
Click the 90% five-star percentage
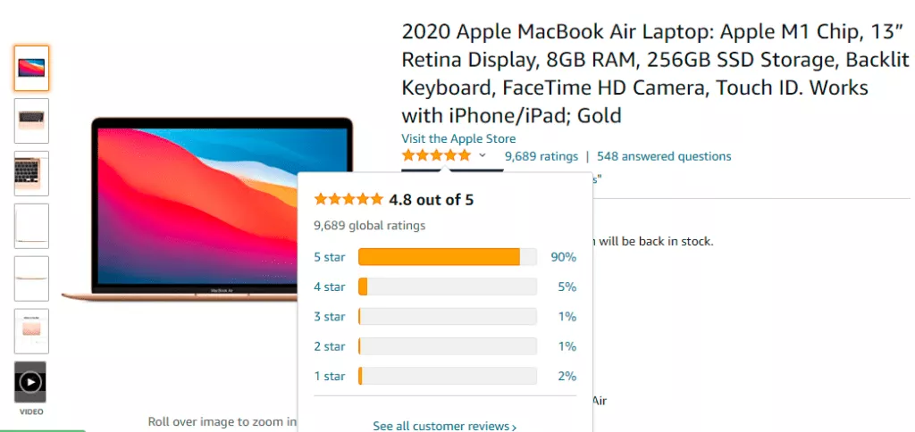point(564,257)
